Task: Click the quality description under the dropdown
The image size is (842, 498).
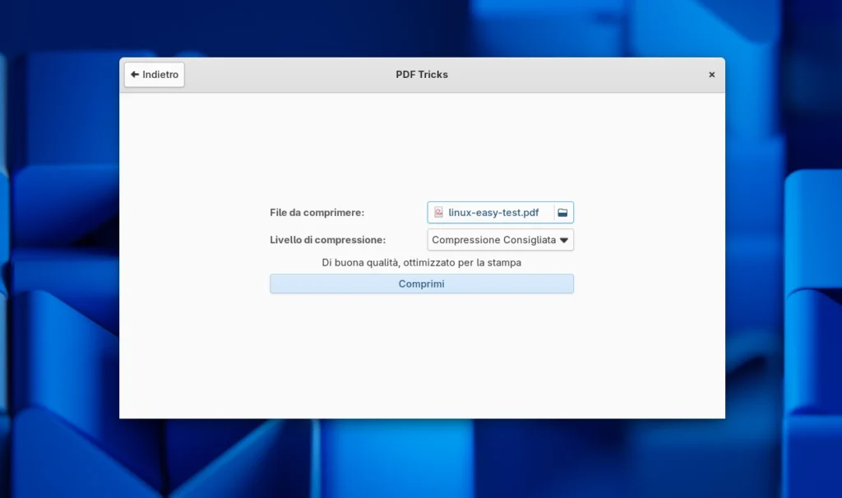Action: 421,262
